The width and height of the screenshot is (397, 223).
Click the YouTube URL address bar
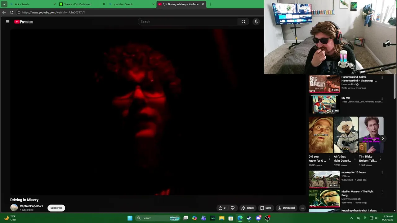(x=140, y=12)
